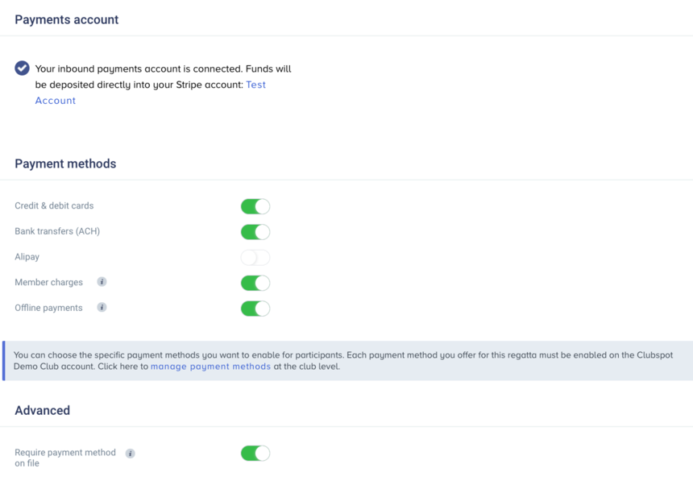Click the Credit & debit cards label
Image resolution: width=693 pixels, height=485 pixels.
click(x=54, y=205)
